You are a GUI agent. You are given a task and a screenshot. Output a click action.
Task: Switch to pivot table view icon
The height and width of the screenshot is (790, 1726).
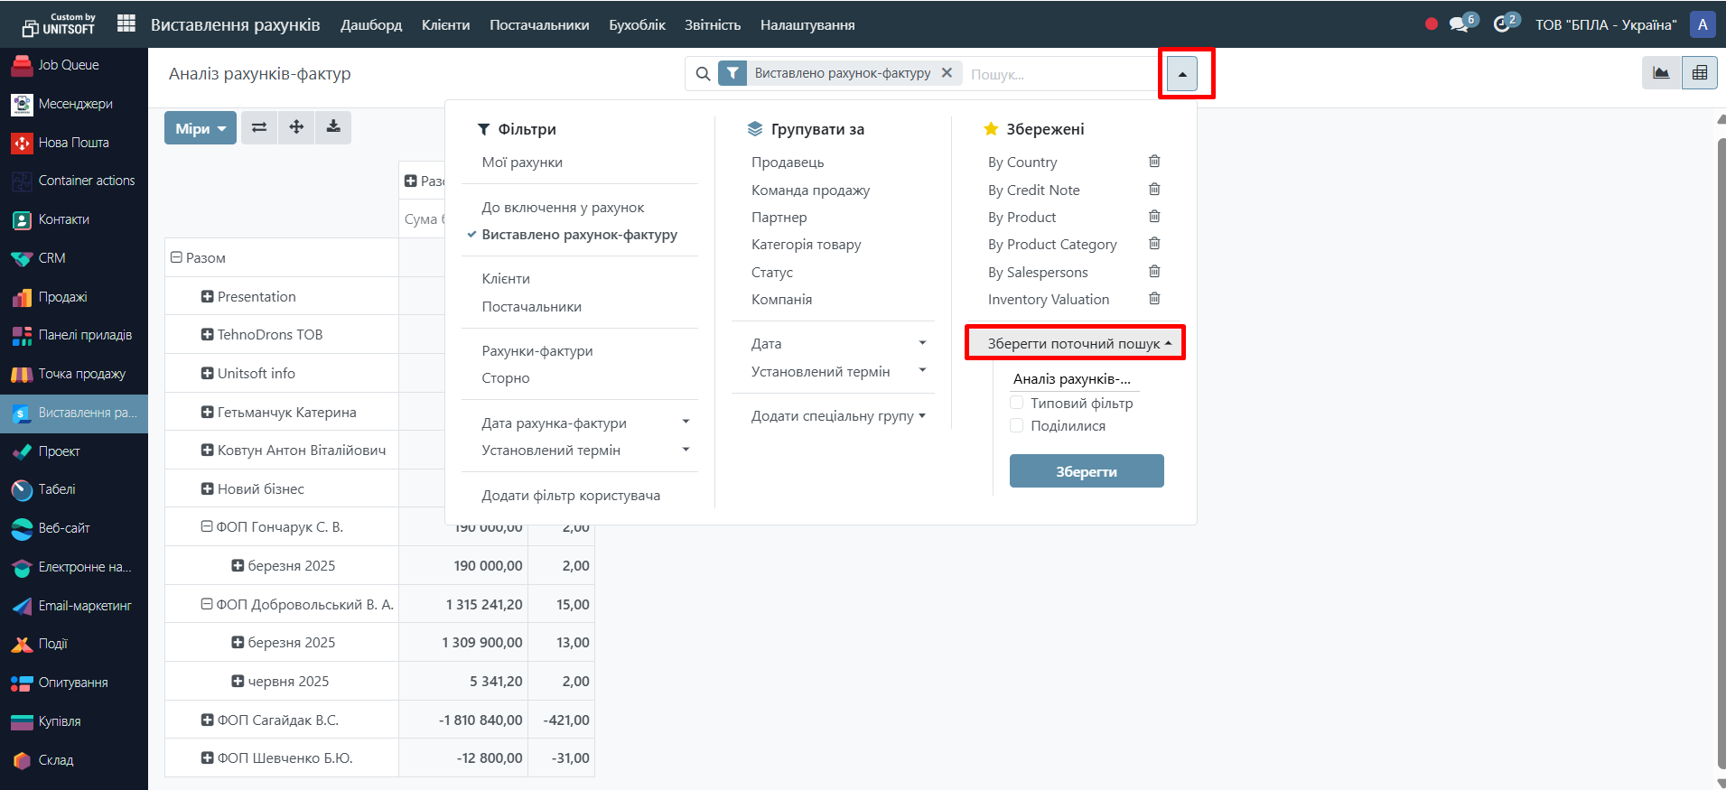(x=1699, y=73)
